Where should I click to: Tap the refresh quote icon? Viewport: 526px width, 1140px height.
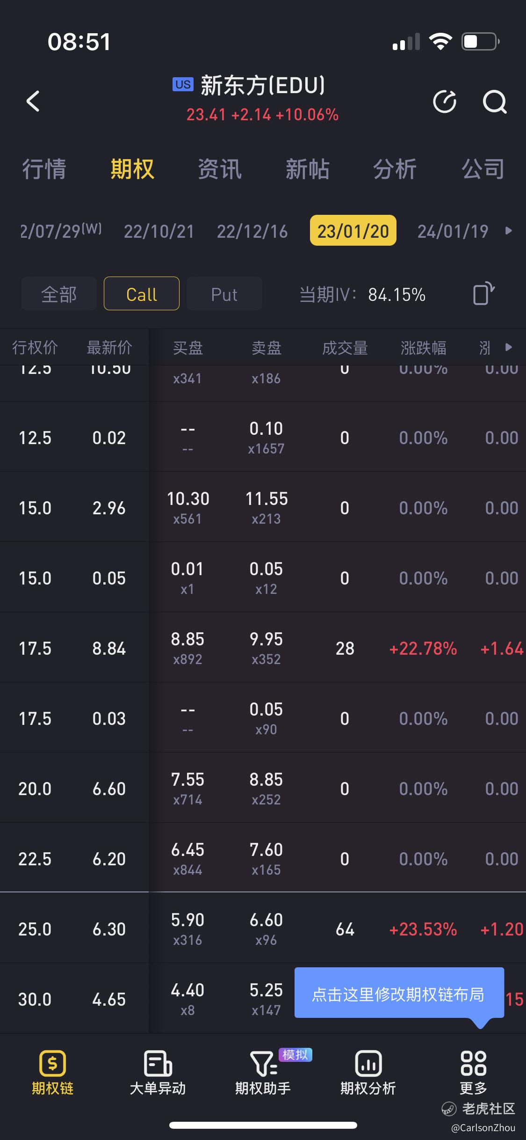[445, 102]
